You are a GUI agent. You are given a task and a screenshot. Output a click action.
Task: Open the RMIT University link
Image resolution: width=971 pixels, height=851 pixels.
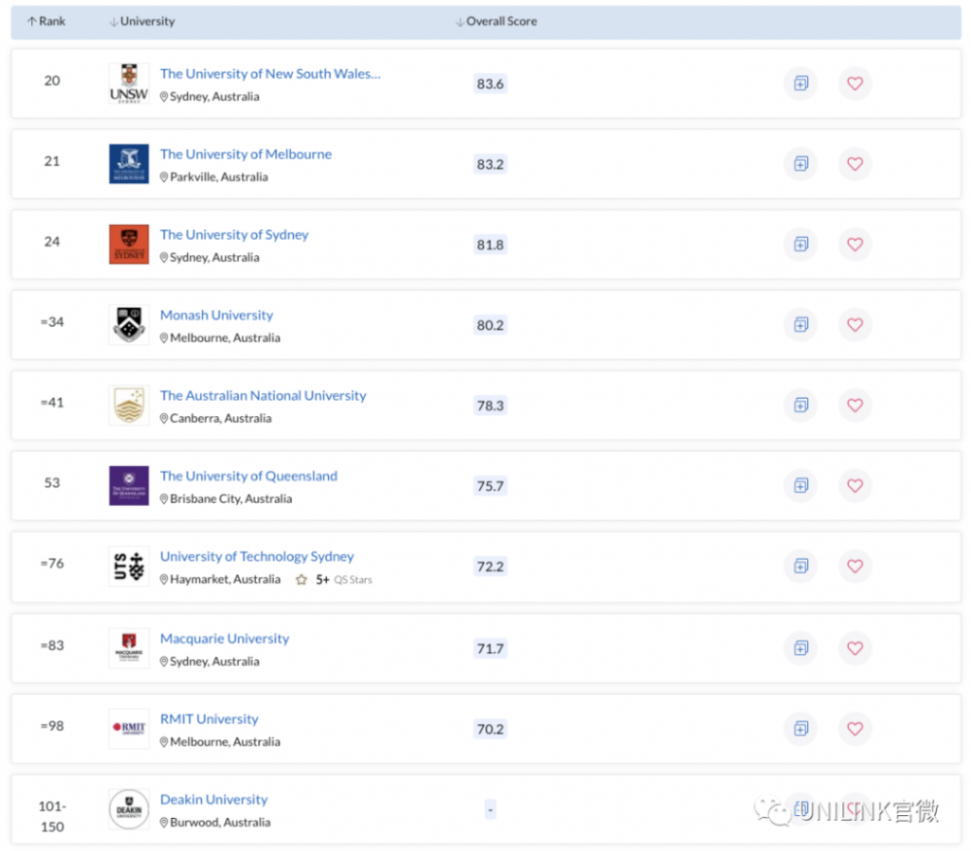209,719
